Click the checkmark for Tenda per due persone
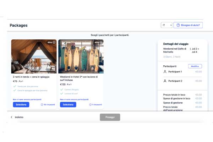This screenshot has width=213, height=142. pyautogui.click(x=15, y=86)
